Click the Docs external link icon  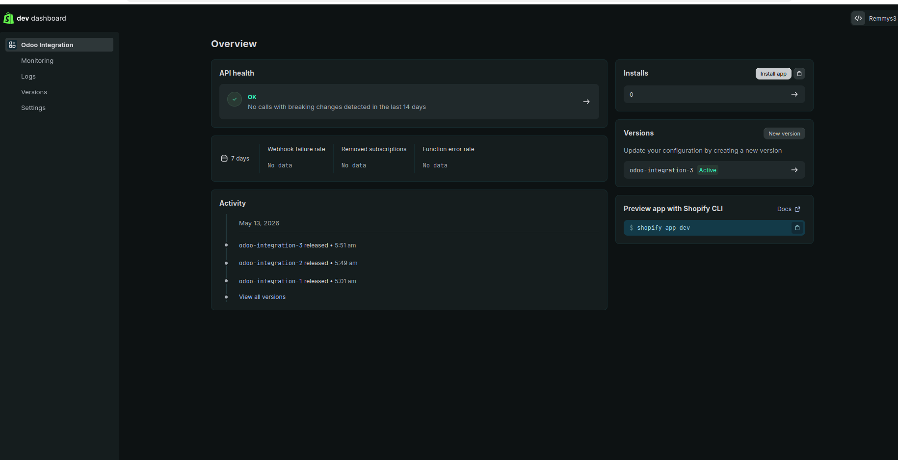797,209
